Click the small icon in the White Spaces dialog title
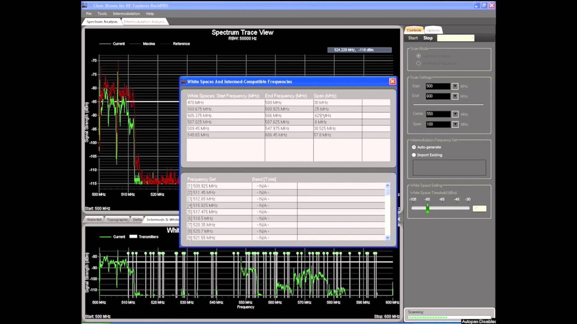Screen dimensions: 577x324 coord(183,81)
